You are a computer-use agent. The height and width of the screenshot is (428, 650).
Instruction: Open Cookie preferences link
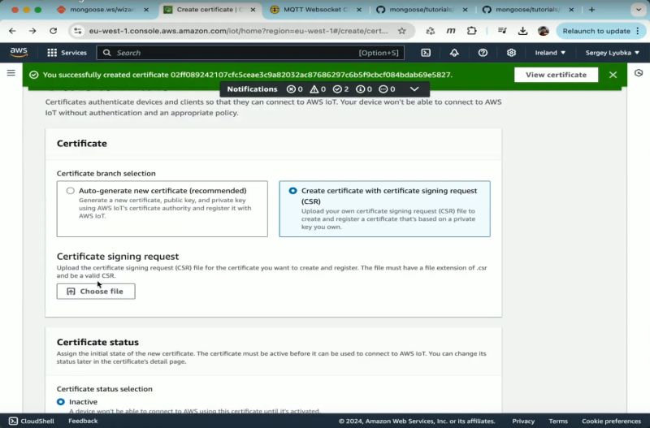point(611,421)
